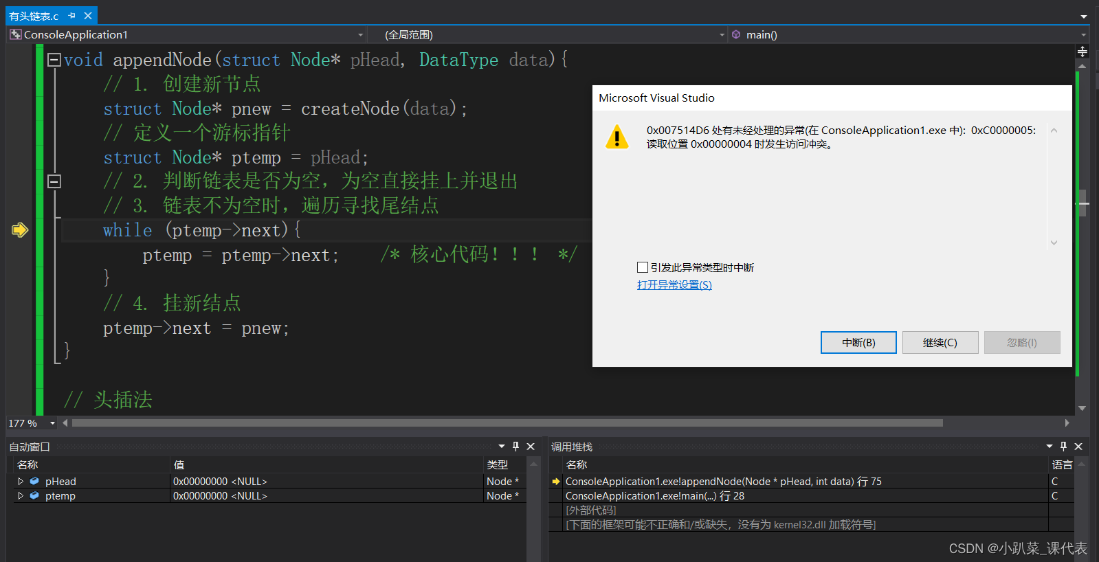Click the pHead variable cube icon

coord(34,482)
